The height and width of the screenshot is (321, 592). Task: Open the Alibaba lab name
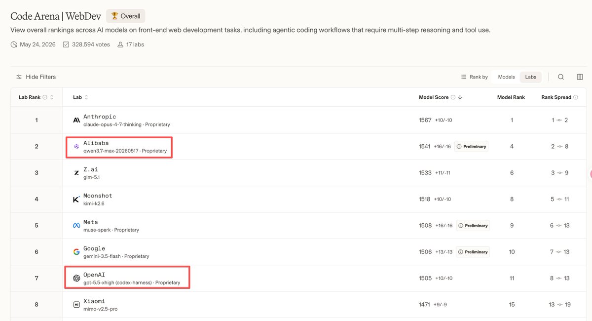point(96,143)
